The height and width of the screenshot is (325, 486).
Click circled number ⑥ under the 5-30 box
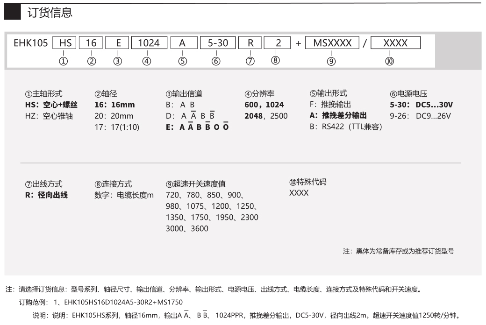(215, 61)
